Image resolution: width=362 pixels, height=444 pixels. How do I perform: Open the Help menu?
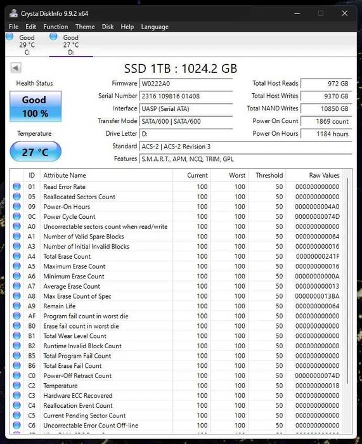[127, 27]
